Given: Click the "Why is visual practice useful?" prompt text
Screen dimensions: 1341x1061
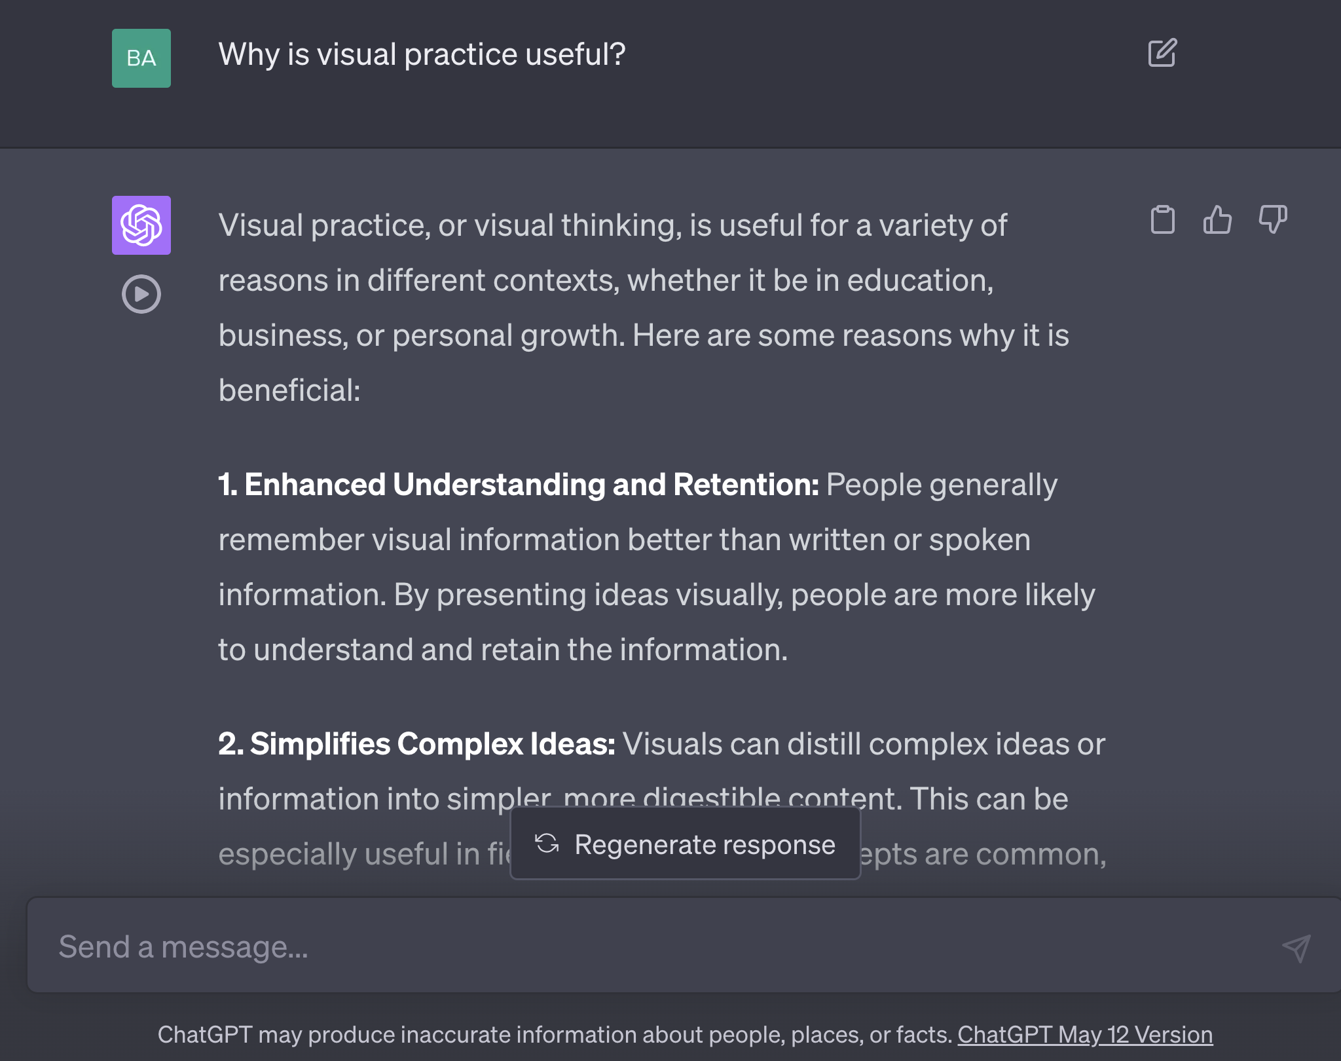Looking at the screenshot, I should point(422,54).
